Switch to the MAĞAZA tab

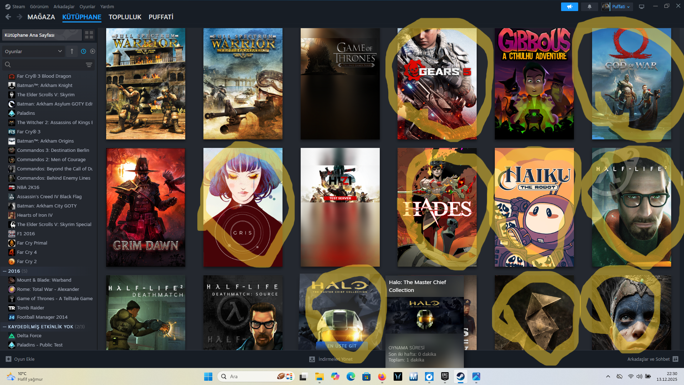tap(41, 17)
